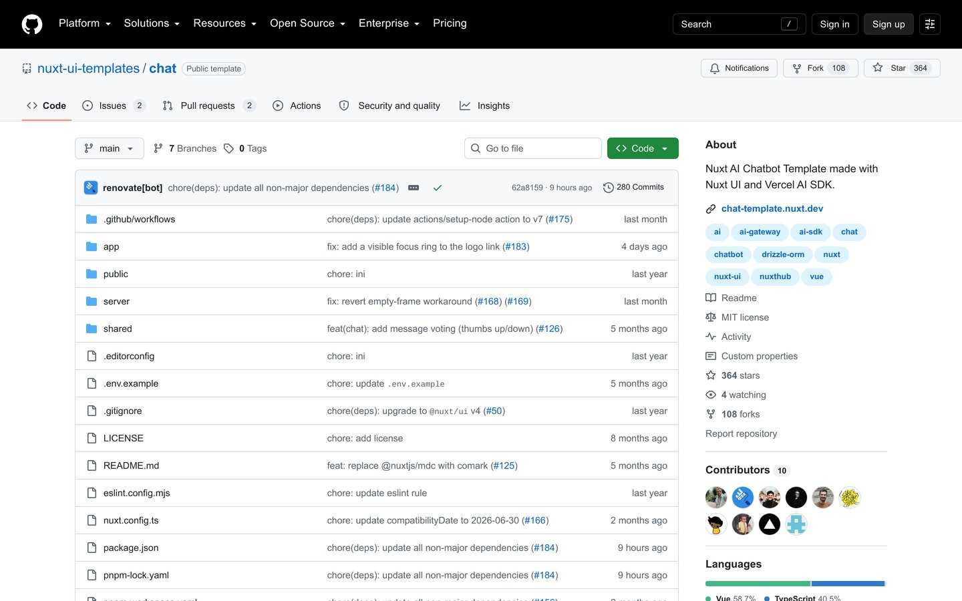Open the main branch selector dropdown
962x601 pixels.
pos(110,148)
